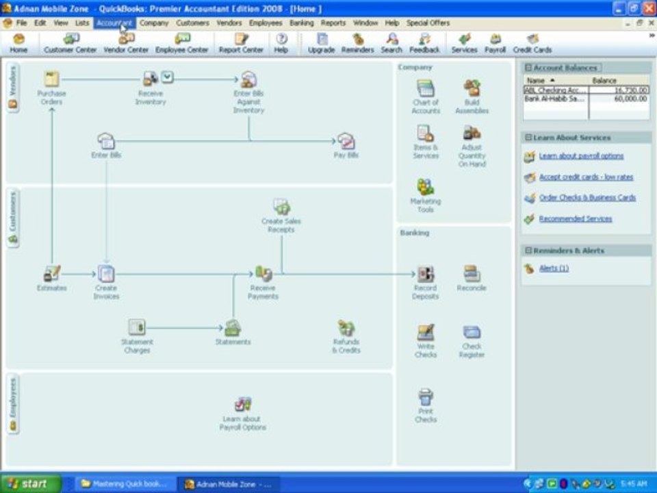Click the Search toolbar icon
This screenshot has width=657, height=493.
coord(391,44)
